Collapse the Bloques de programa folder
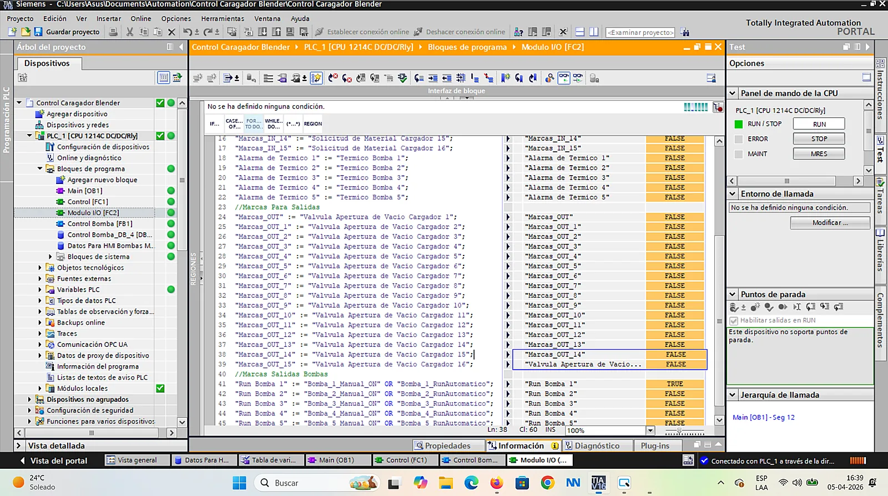 coord(40,168)
